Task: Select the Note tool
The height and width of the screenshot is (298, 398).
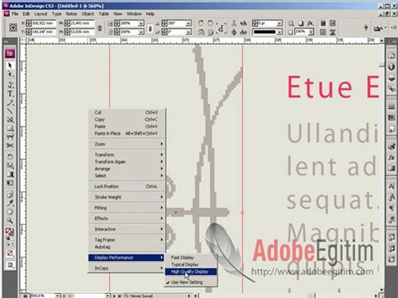Action: pyautogui.click(x=10, y=194)
